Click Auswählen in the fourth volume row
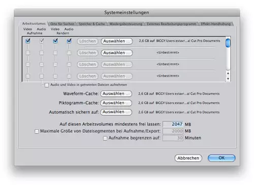This screenshot has height=185, width=254. point(117,76)
